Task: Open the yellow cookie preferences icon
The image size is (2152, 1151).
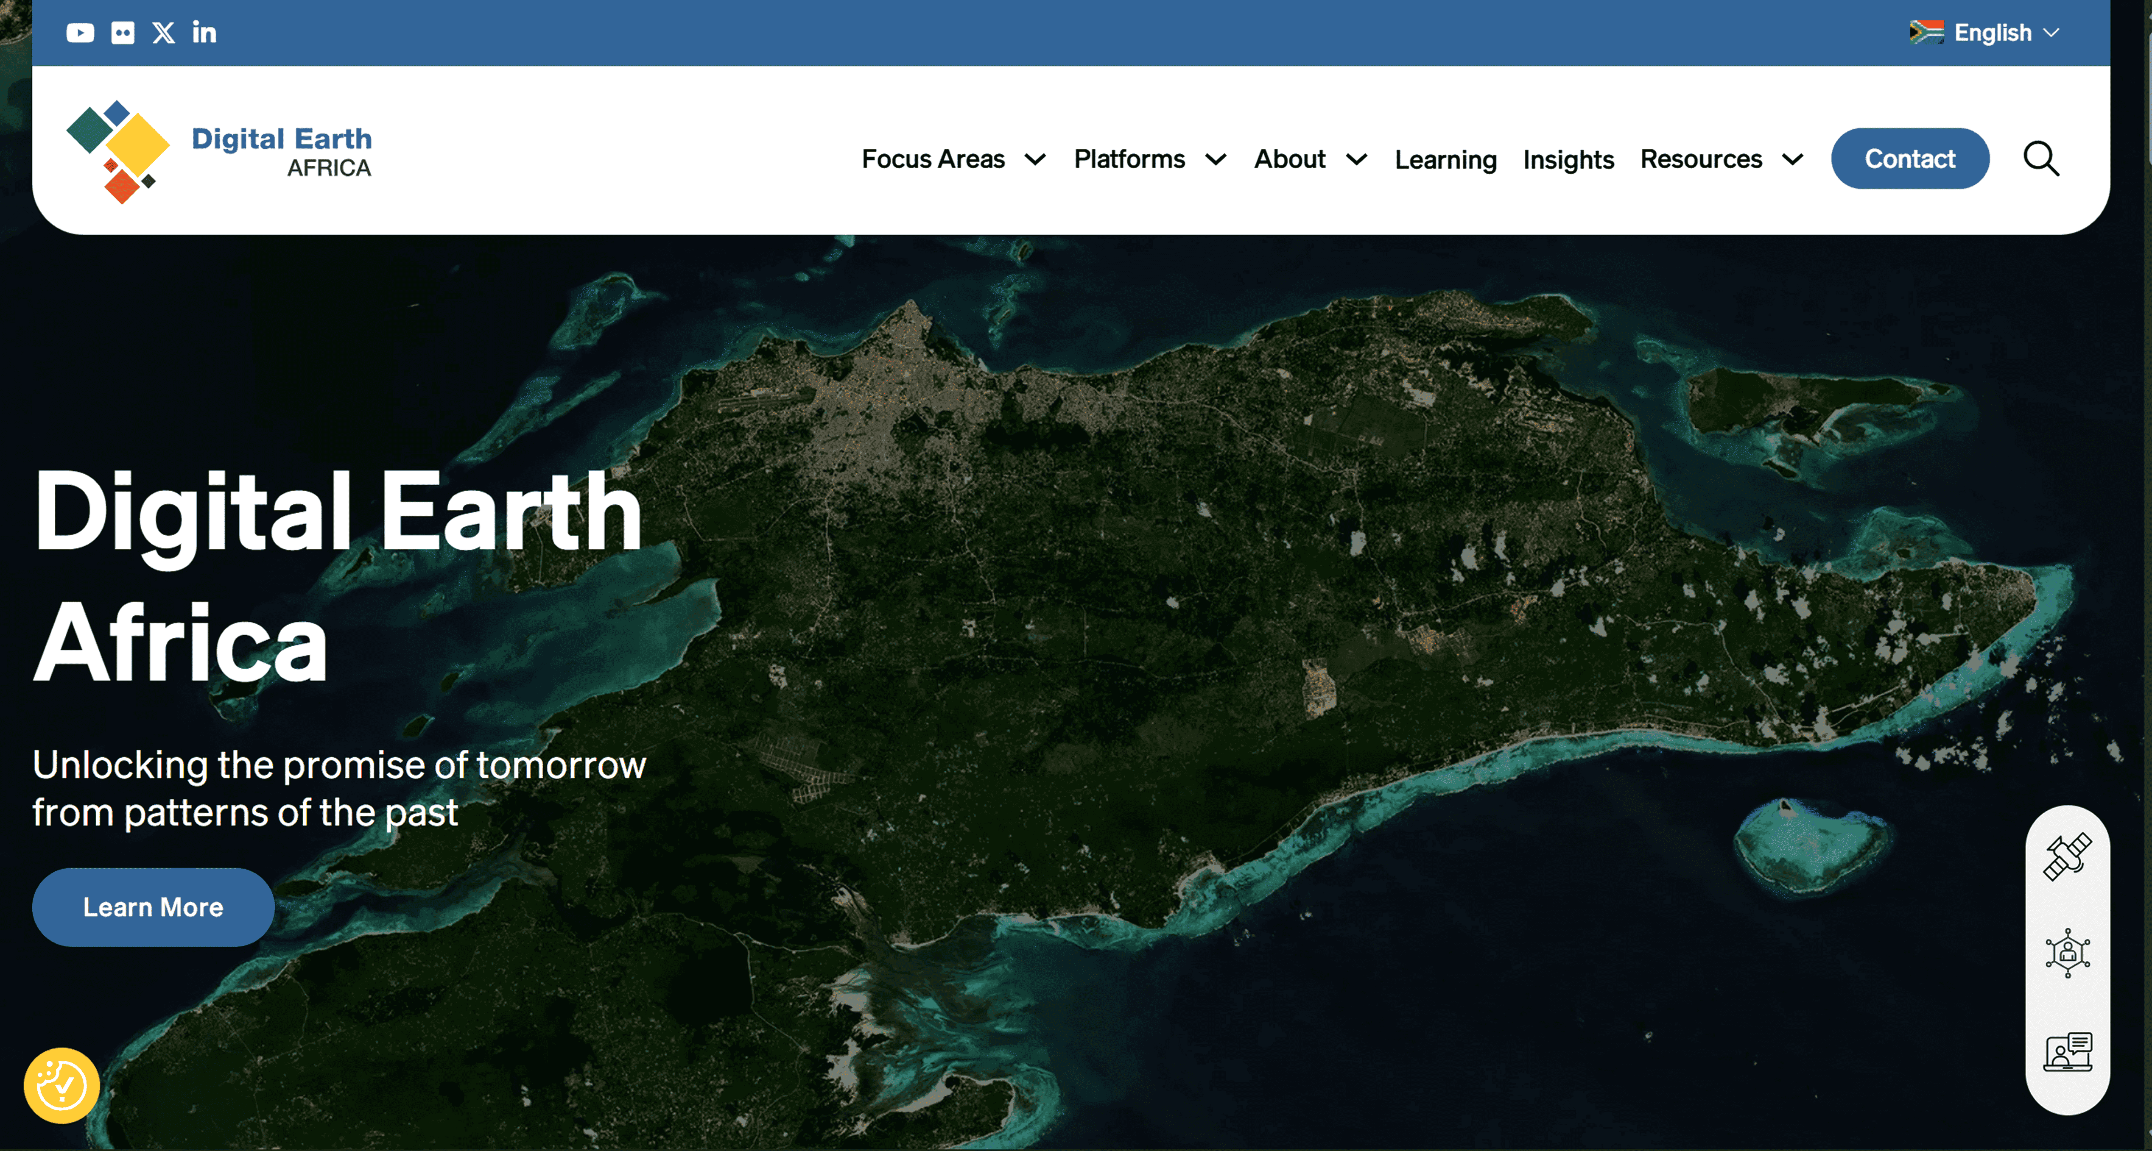Action: [x=62, y=1085]
